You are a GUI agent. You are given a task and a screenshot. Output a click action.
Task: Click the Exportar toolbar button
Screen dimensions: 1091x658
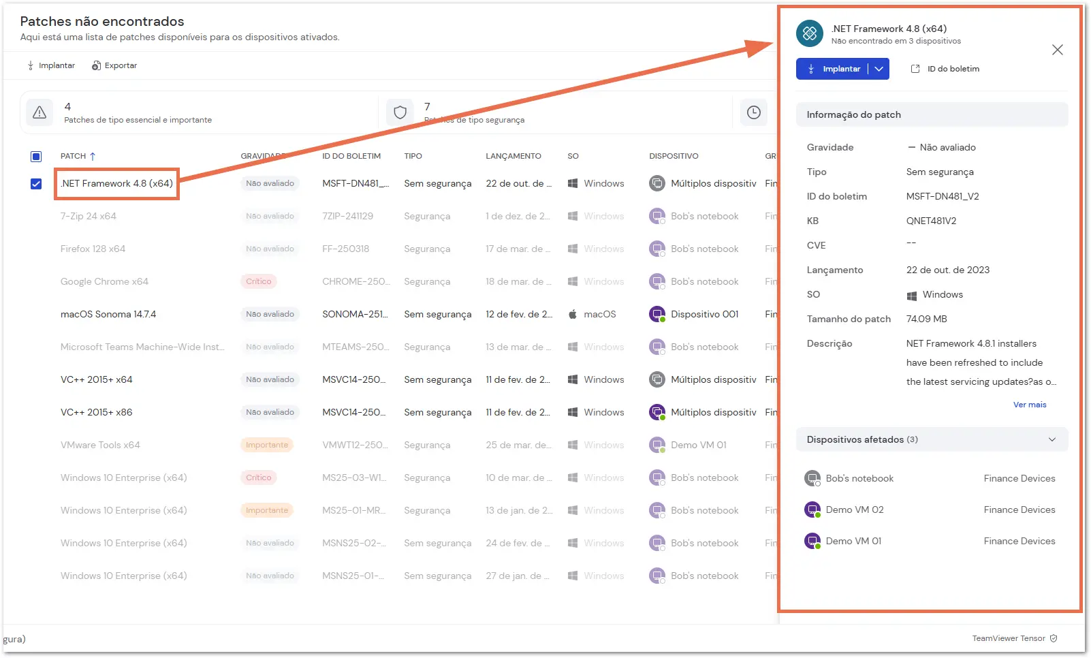click(114, 65)
